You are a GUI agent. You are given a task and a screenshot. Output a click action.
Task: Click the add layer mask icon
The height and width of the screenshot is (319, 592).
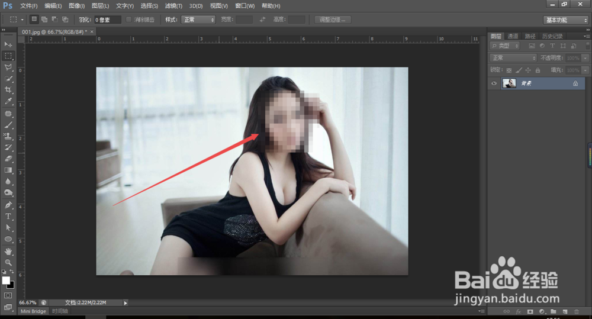(530, 311)
